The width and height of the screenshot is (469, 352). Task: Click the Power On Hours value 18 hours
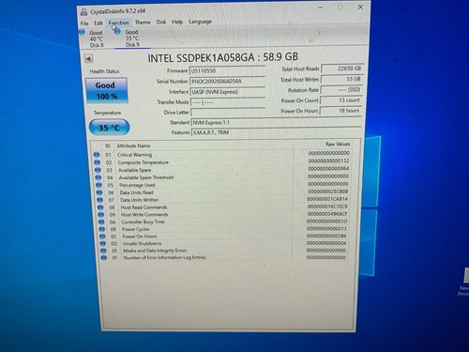[x=341, y=111]
